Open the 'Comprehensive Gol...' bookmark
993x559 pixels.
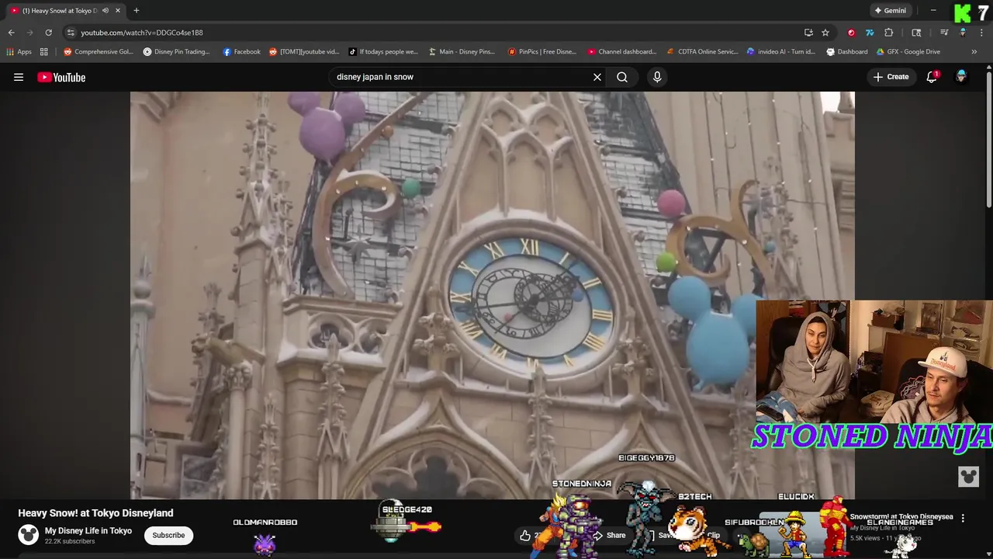(x=99, y=52)
